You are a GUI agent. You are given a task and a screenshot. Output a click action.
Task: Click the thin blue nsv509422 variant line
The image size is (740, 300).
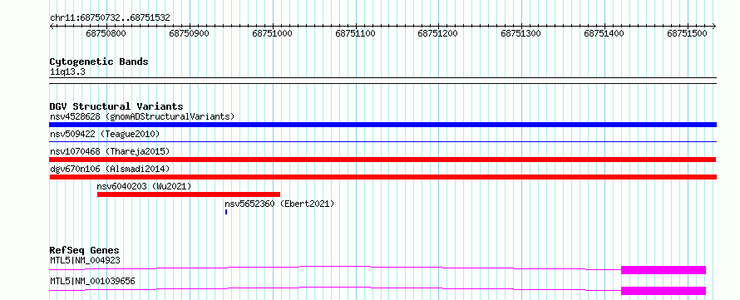[382, 141]
